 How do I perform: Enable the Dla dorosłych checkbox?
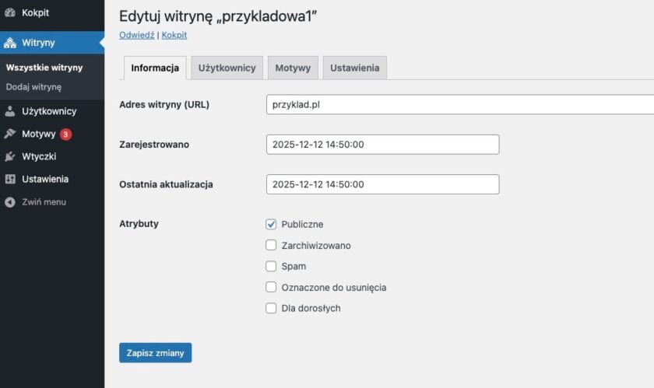271,308
